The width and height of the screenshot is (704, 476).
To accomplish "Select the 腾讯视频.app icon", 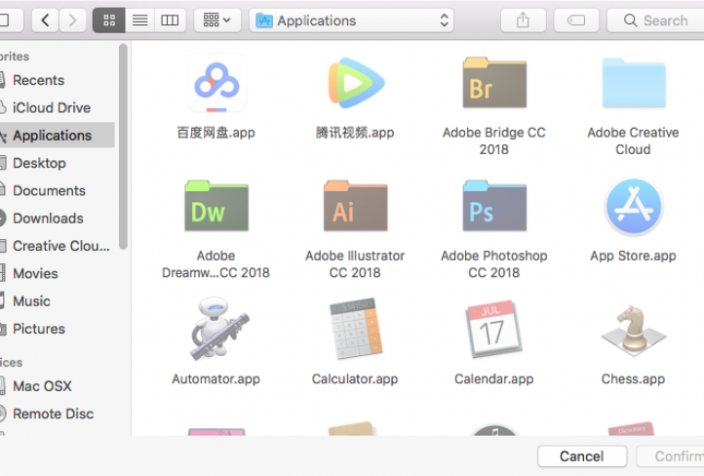I will coord(356,83).
